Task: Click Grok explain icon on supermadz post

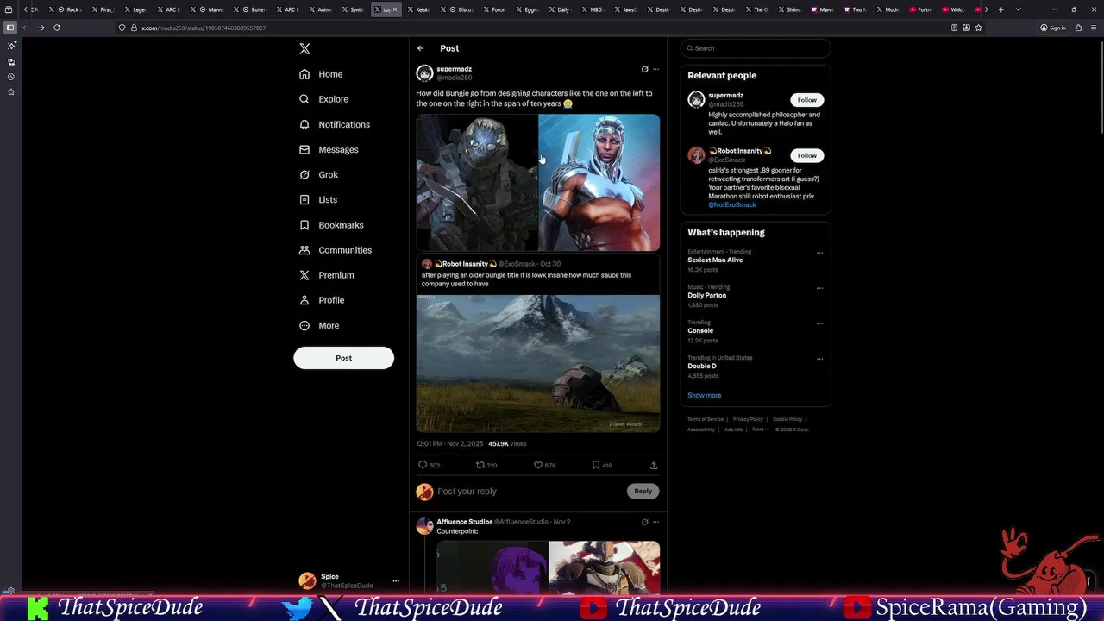Action: pos(644,69)
